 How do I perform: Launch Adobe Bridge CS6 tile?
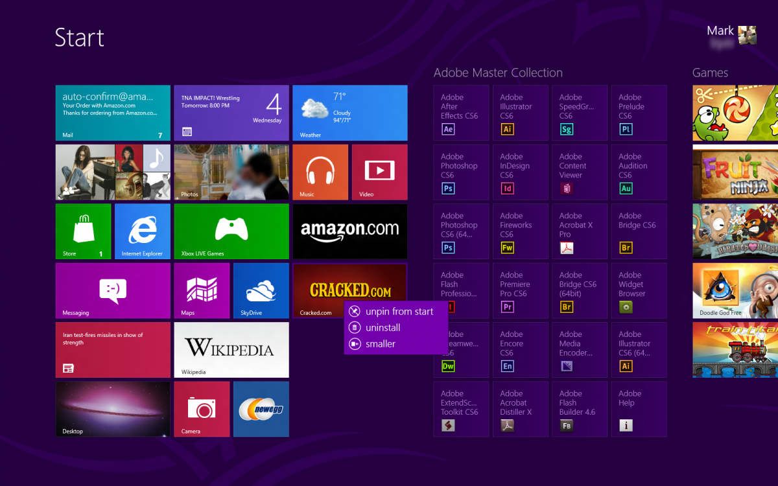pos(639,231)
